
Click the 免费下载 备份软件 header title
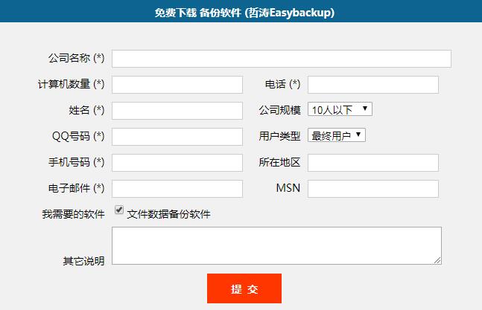pyautogui.click(x=244, y=13)
